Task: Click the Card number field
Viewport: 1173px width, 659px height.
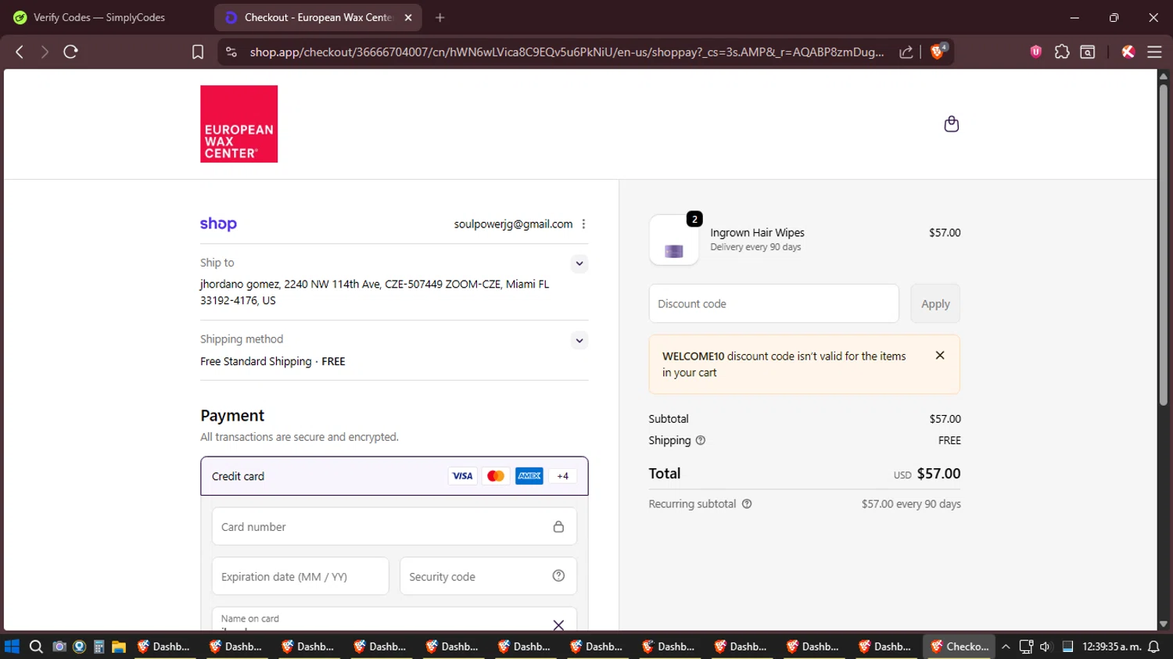Action: (x=394, y=526)
